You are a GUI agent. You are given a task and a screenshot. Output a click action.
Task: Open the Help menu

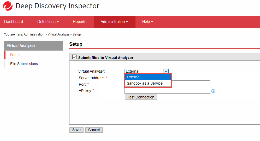click(x=147, y=22)
